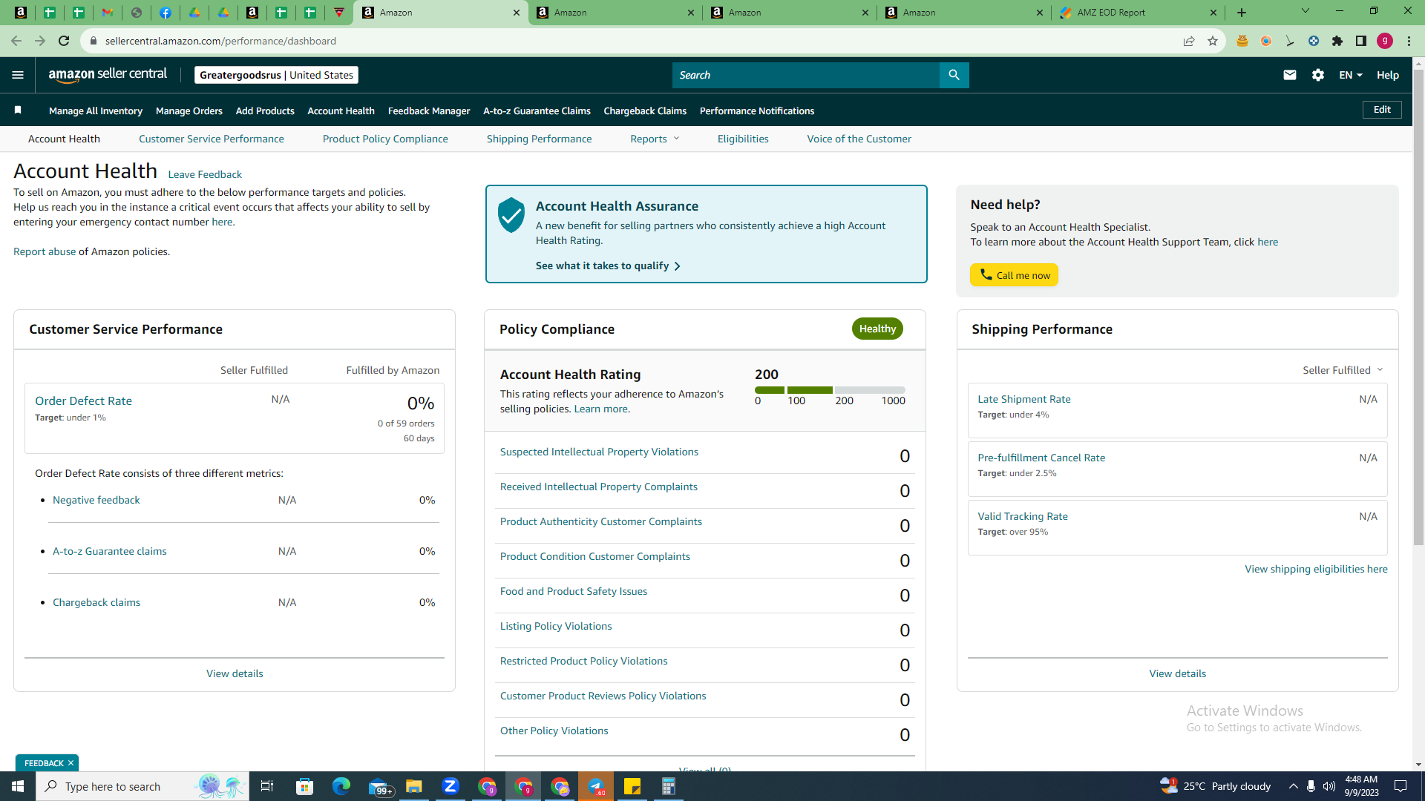Viewport: 1425px width, 801px height.
Task: Switch to Shipping Performance tab
Action: pos(540,139)
